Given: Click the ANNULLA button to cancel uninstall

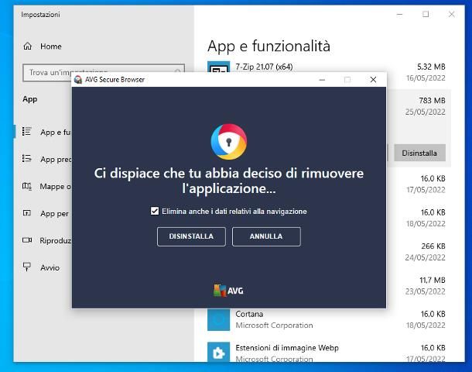Looking at the screenshot, I should tap(266, 236).
